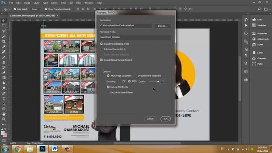Select the Magic Wand tool
Screen dimensions: 272x153
[x=4, y=36]
